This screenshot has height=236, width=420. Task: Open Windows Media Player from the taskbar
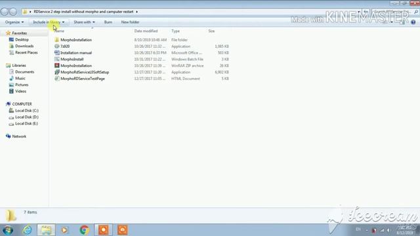(x=64, y=230)
